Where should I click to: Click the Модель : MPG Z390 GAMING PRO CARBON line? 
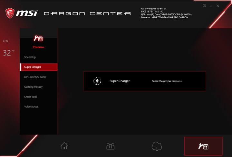(x=165, y=17)
